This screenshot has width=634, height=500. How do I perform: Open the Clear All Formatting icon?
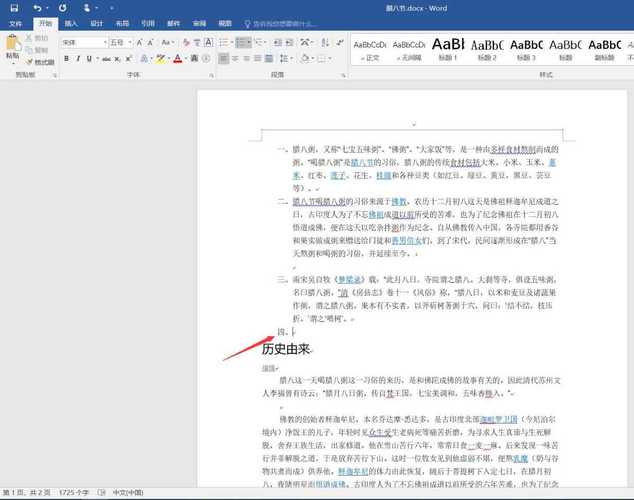(x=186, y=42)
